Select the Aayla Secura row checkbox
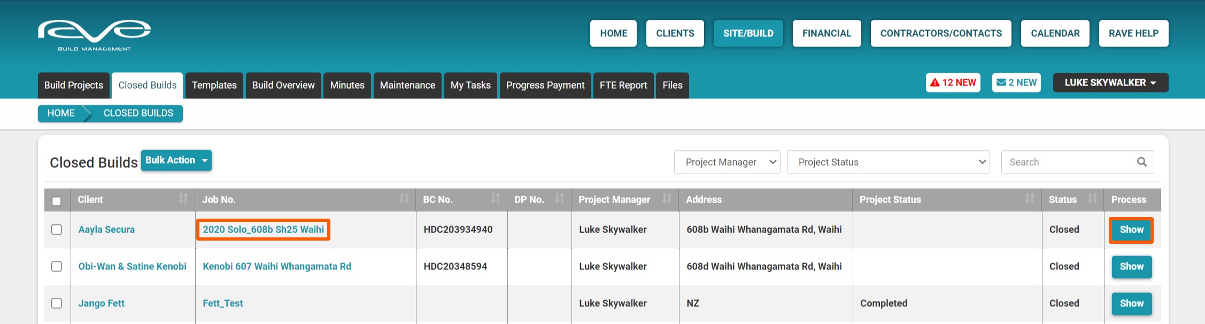The image size is (1205, 324). tap(57, 229)
